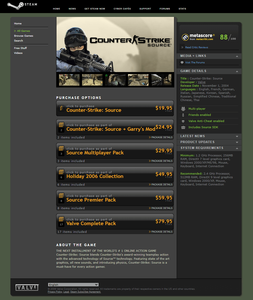The height and width of the screenshot is (300, 253).
Task: Open Support in the top navigation
Action: (x=145, y=9)
